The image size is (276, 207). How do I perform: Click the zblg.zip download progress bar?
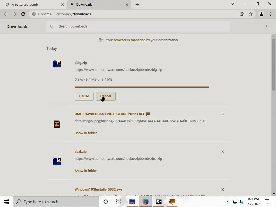(142, 87)
